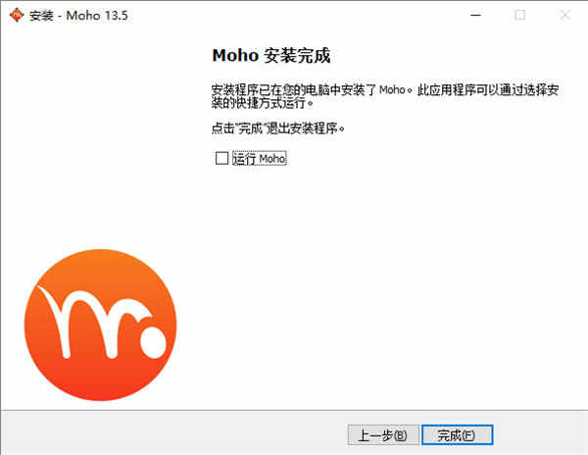
Task: Click the large orange Moho logo
Action: pyautogui.click(x=100, y=325)
